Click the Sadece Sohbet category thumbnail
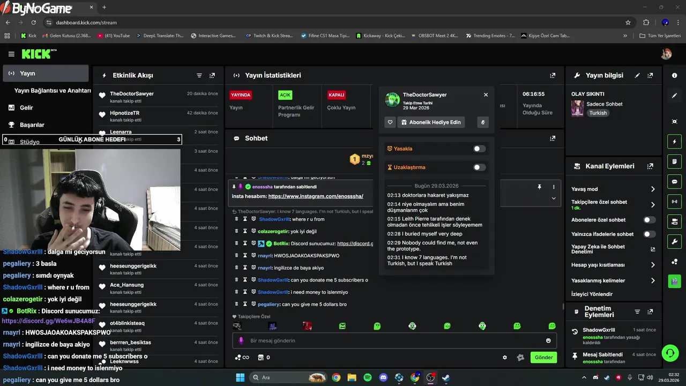Screen dimensions: 686x386 tap(577, 108)
